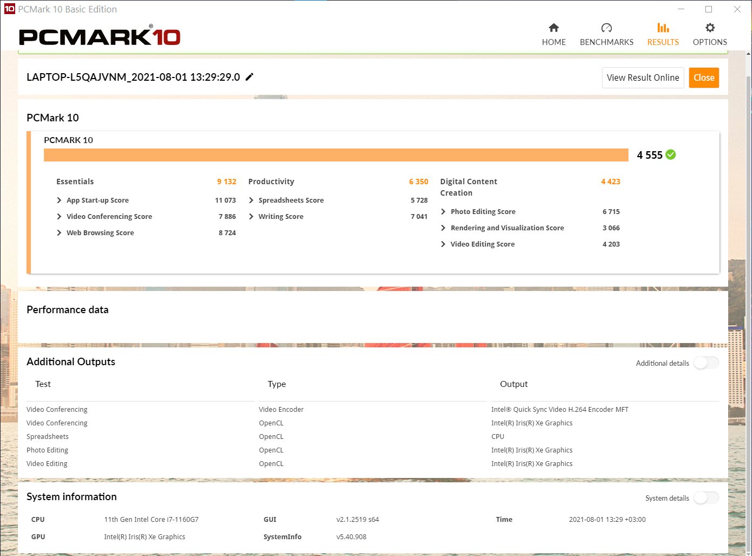Click the Rendering value 3 066
The width and height of the screenshot is (752, 556).
[x=611, y=228]
